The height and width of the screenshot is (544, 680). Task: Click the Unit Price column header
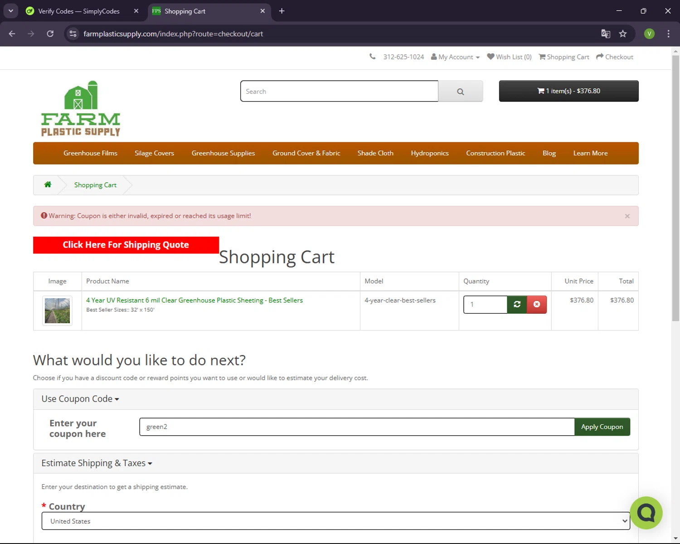click(579, 281)
